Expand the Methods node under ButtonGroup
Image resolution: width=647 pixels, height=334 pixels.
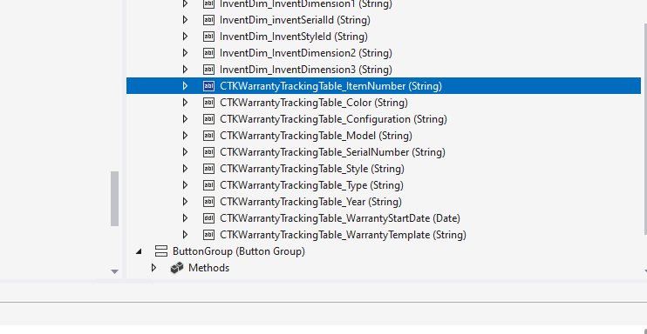(x=153, y=268)
